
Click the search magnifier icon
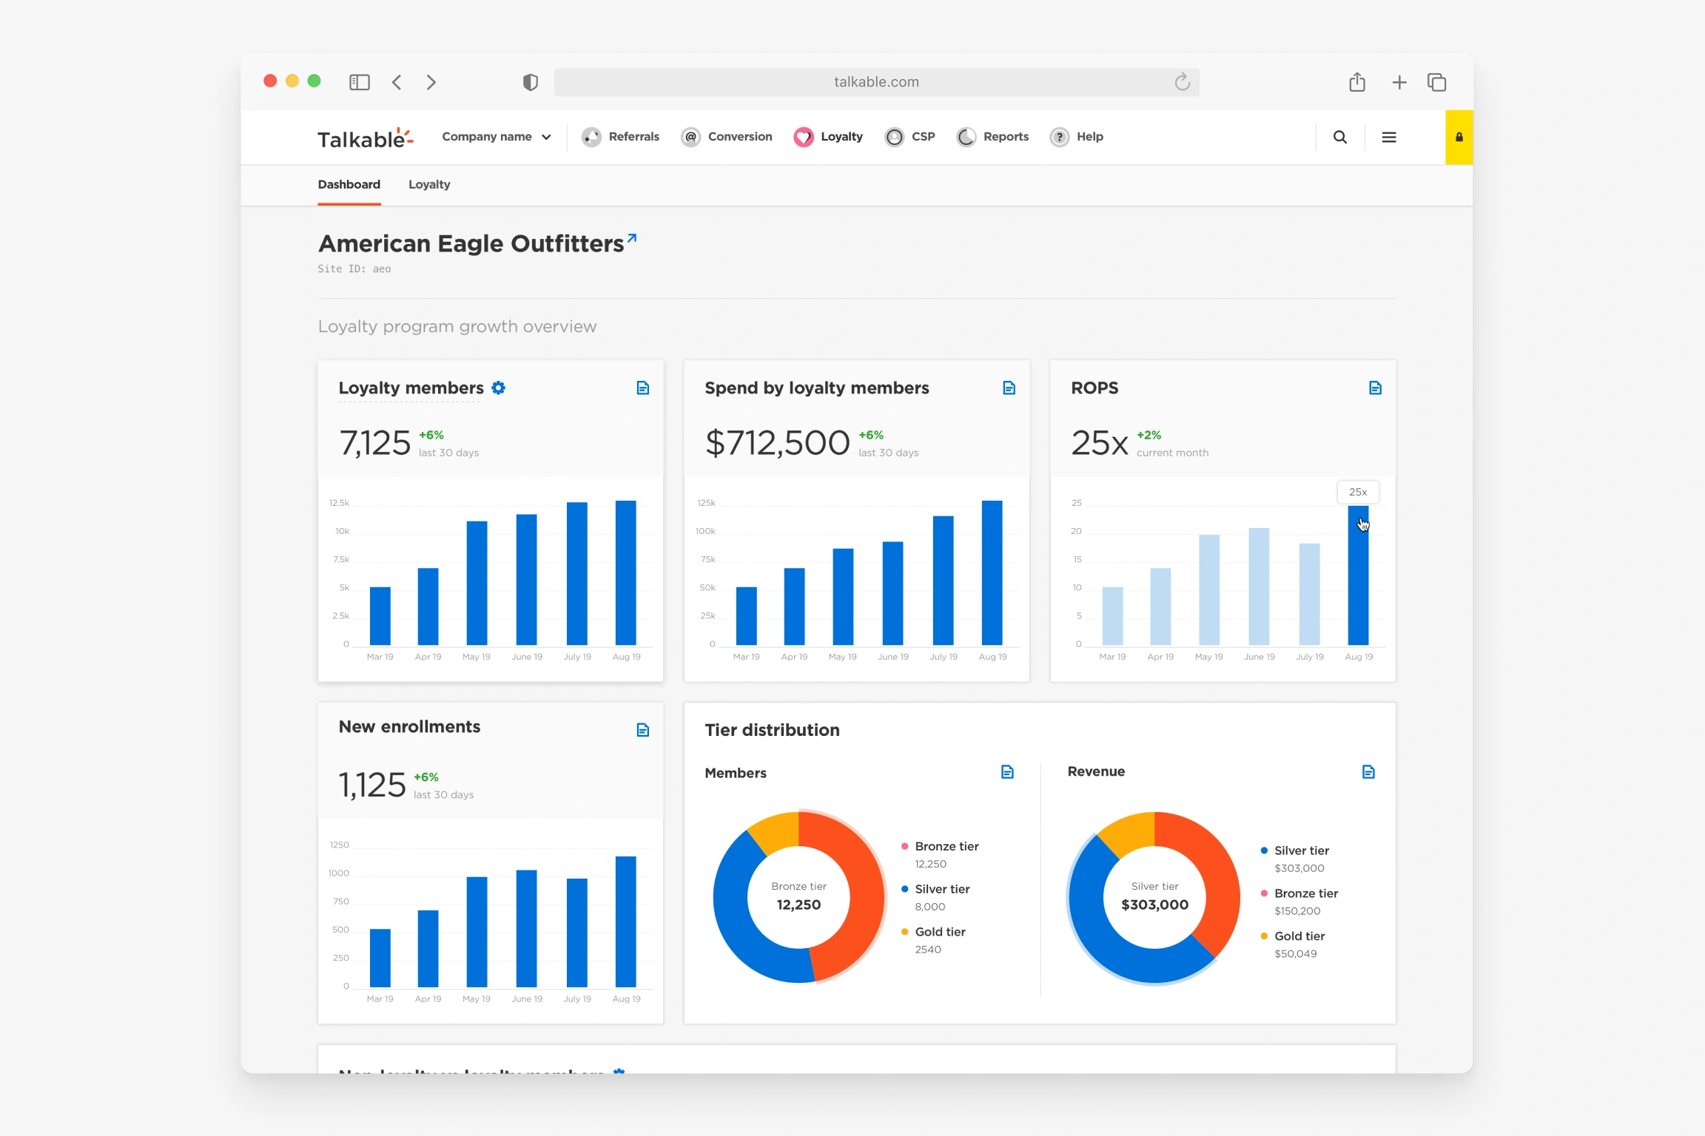tap(1340, 137)
